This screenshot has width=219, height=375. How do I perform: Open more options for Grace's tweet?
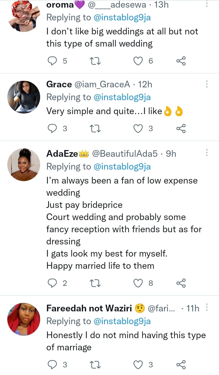coord(207,84)
